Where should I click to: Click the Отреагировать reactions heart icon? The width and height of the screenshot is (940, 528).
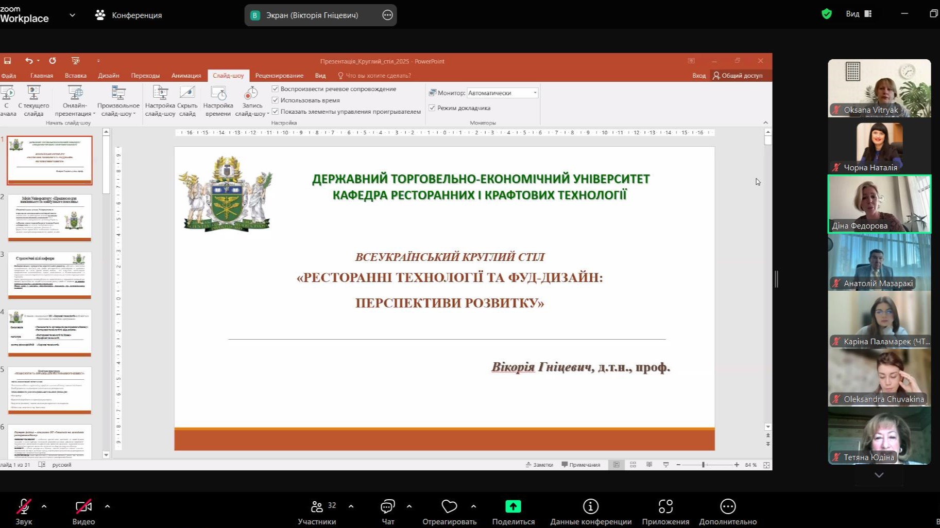(x=449, y=507)
